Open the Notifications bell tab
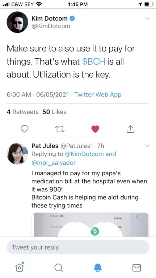 pos(98,267)
